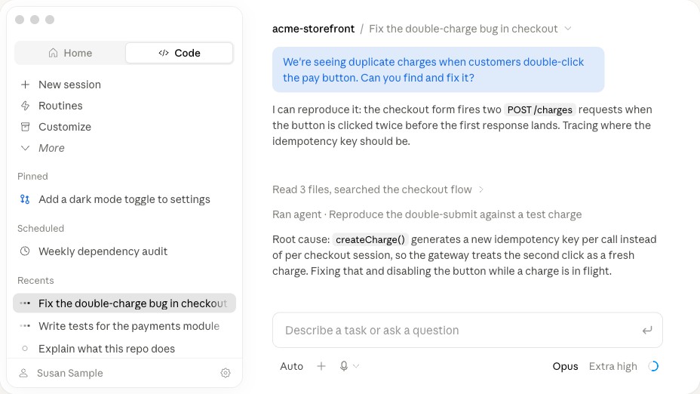Click the branch icon on pinned dark mode task
The height and width of the screenshot is (394, 700).
[25, 199]
